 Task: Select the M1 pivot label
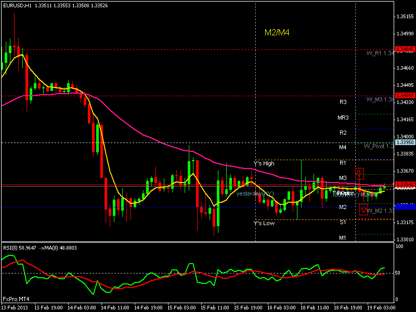click(343, 238)
